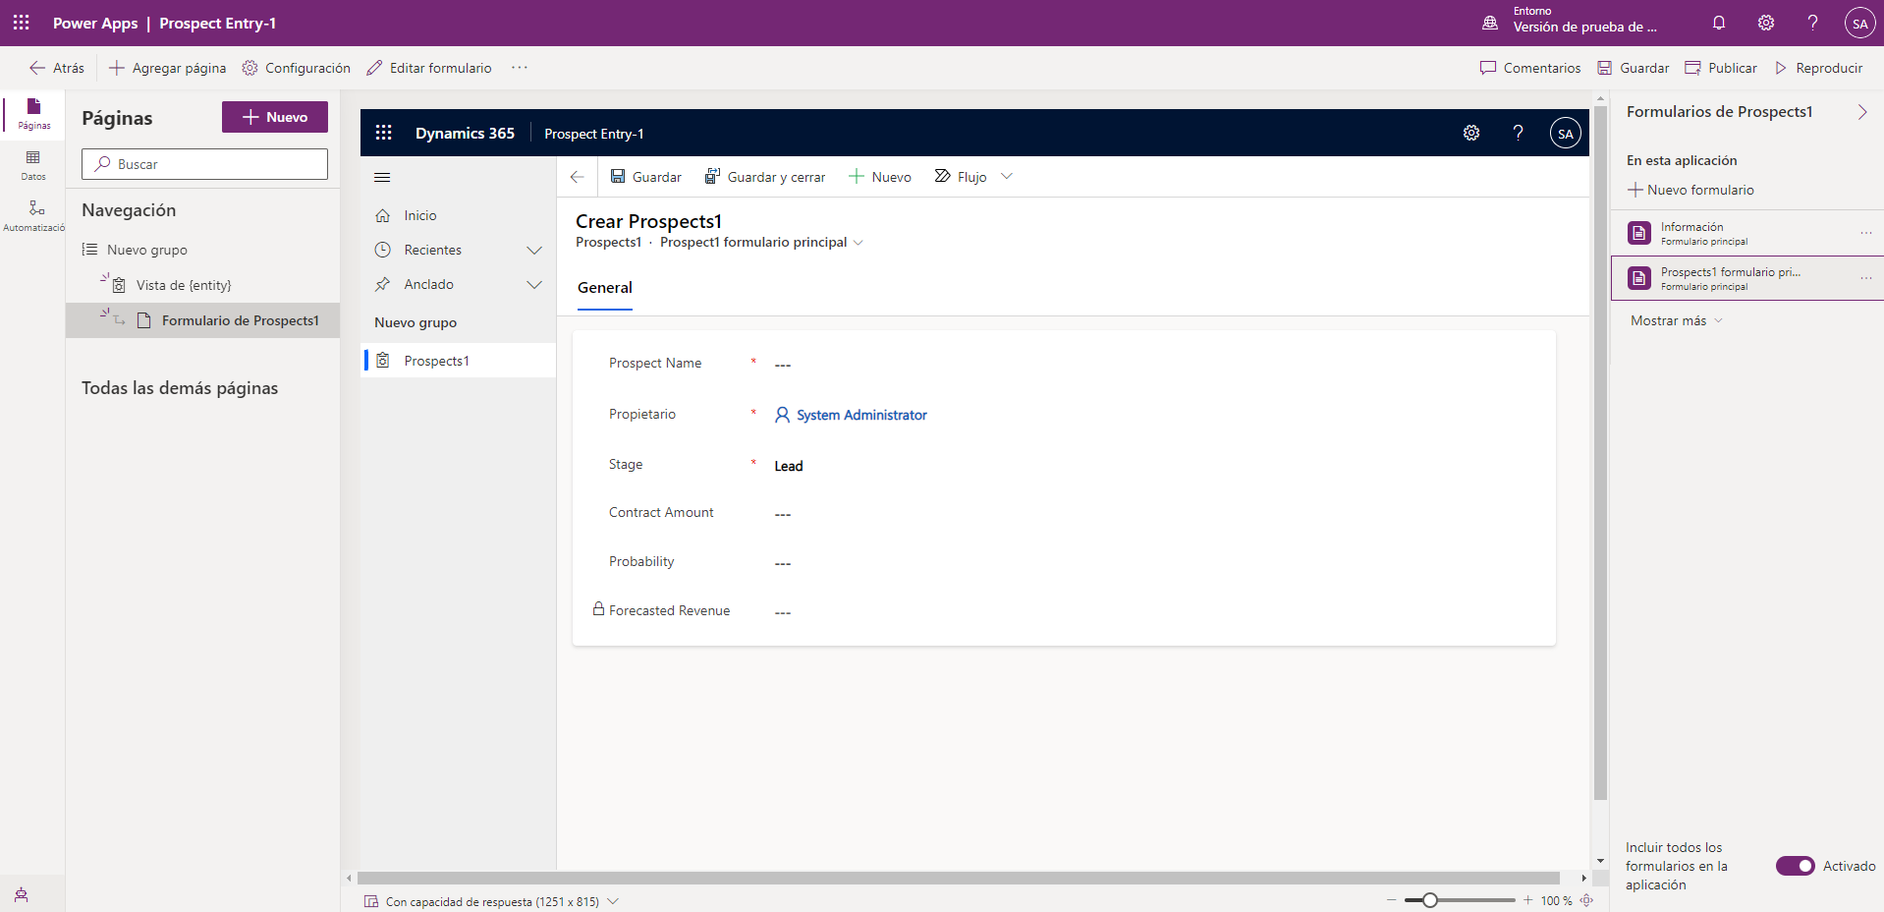Image resolution: width=1884 pixels, height=912 pixels.
Task: Click Forecasted Revenue lock icon
Action: 598,609
